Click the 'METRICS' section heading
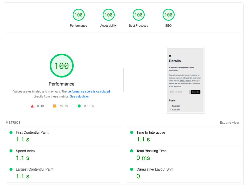This screenshot has height=185, width=246. click(x=13, y=122)
